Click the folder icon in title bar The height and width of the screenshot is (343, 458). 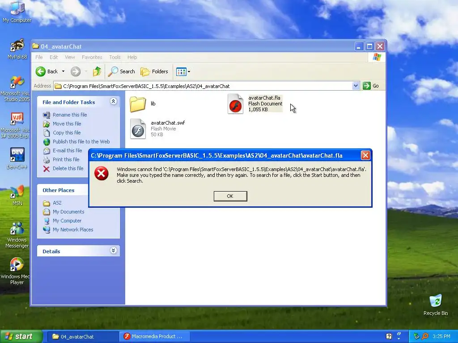(x=36, y=46)
